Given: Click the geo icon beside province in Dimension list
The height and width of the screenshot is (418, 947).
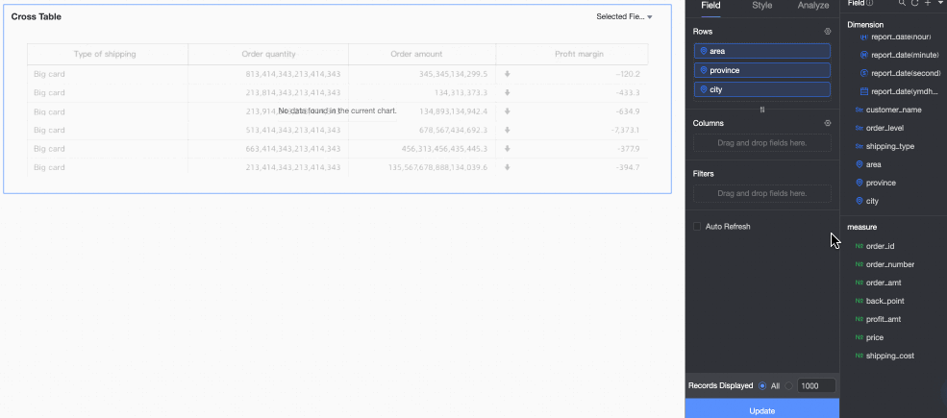Looking at the screenshot, I should click(x=860, y=183).
